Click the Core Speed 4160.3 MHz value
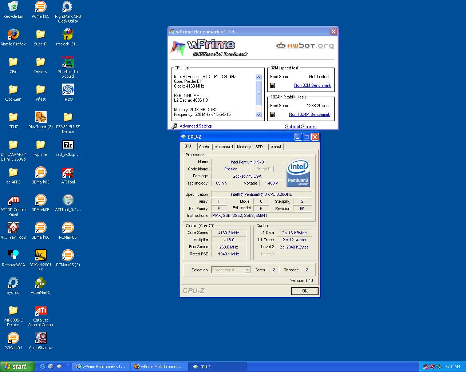466x372 pixels. point(229,233)
